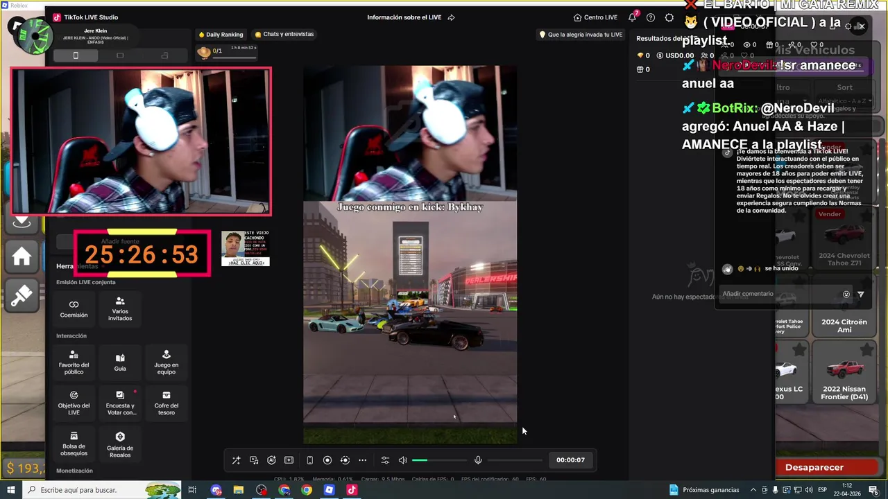
Task: Click the 25:26:53 countdown timer source
Action: pyautogui.click(x=142, y=254)
